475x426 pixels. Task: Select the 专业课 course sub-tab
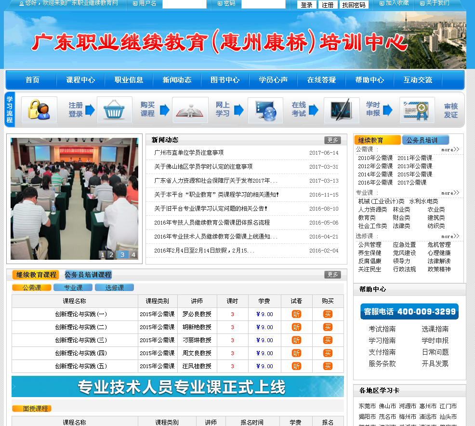pos(73,288)
